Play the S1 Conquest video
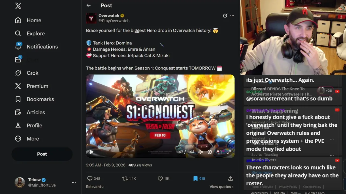This screenshot has height=194, width=346. tap(92, 152)
